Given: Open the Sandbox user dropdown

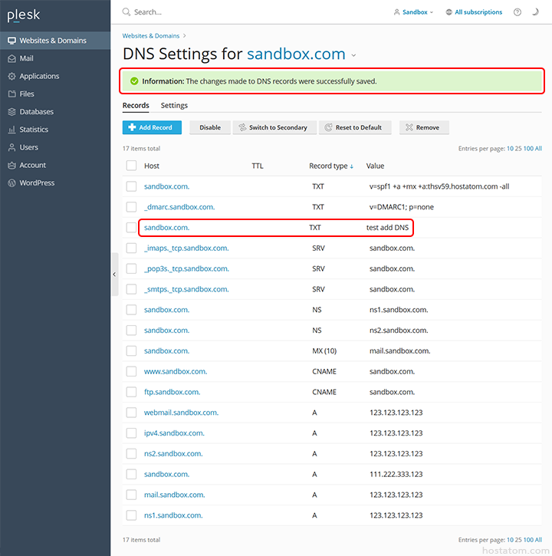Looking at the screenshot, I should (413, 12).
